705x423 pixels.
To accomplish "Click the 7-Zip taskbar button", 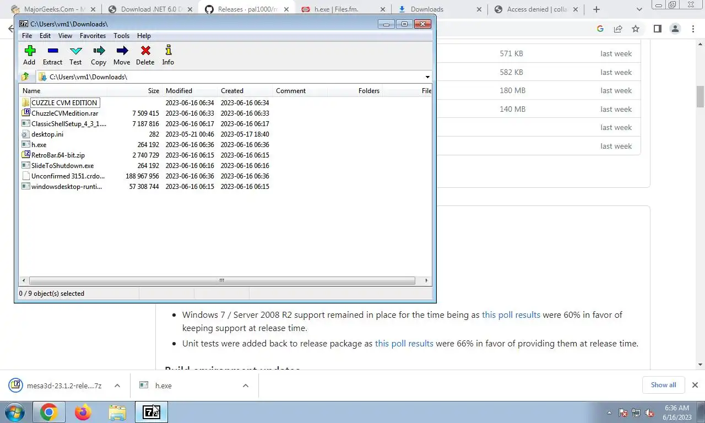I will pyautogui.click(x=151, y=412).
